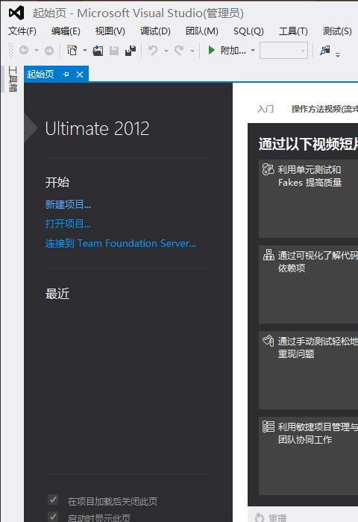
Task: Click the Save toolbar icon
Action: (x=114, y=51)
